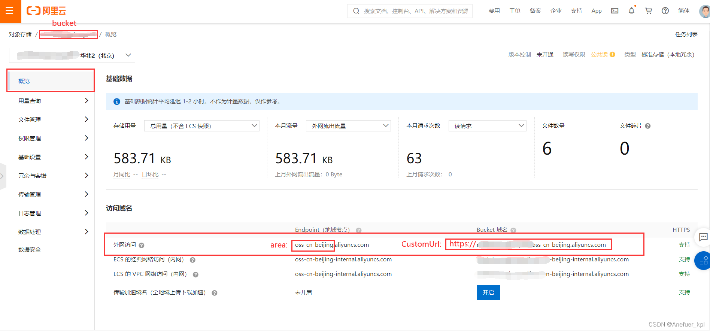Open the 工单 top menu

515,11
